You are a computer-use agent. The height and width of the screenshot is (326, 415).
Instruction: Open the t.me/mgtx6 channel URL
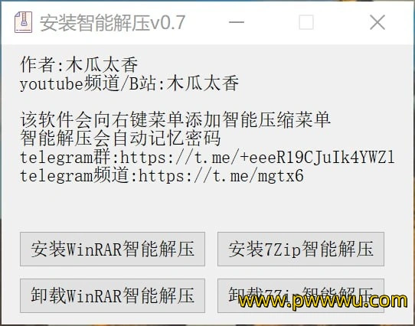[x=221, y=176]
